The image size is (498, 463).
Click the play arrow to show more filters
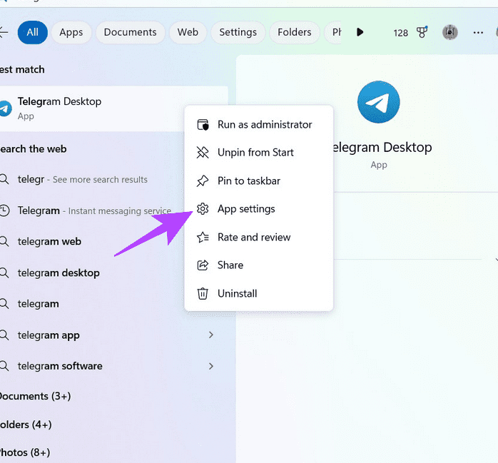360,32
